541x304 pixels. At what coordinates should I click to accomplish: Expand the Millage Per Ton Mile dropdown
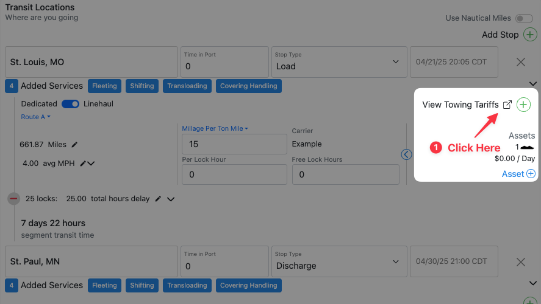216,128
